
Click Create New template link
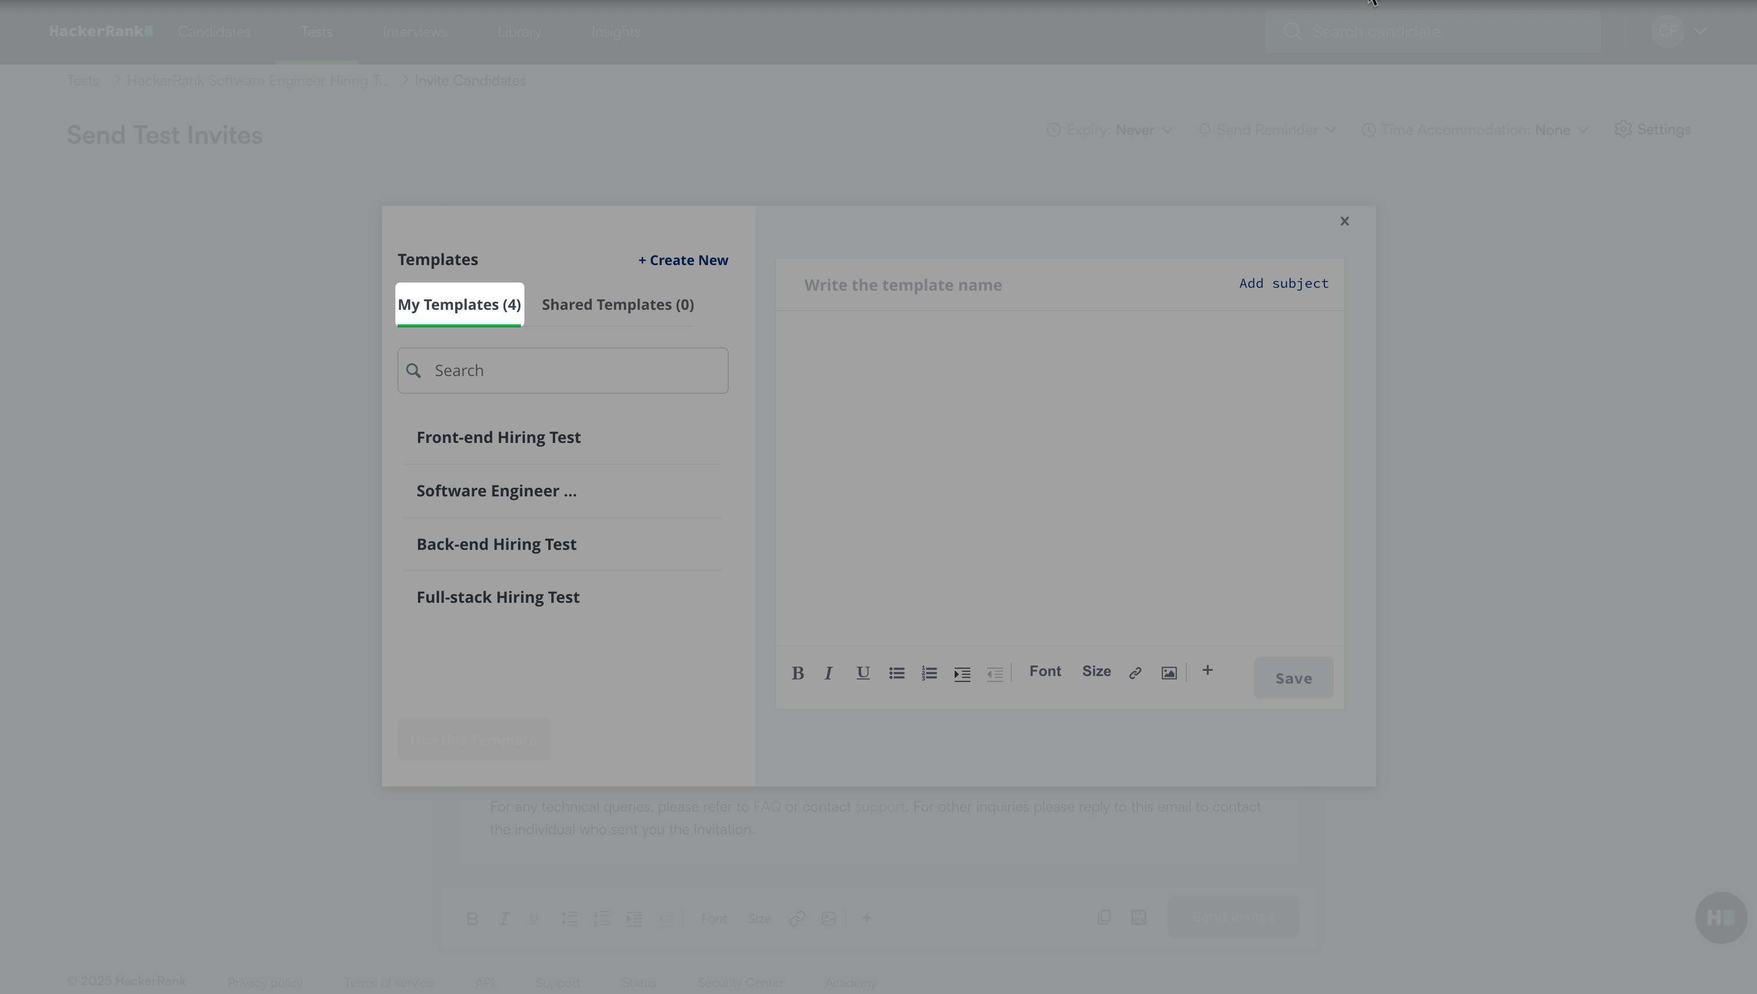[683, 260]
